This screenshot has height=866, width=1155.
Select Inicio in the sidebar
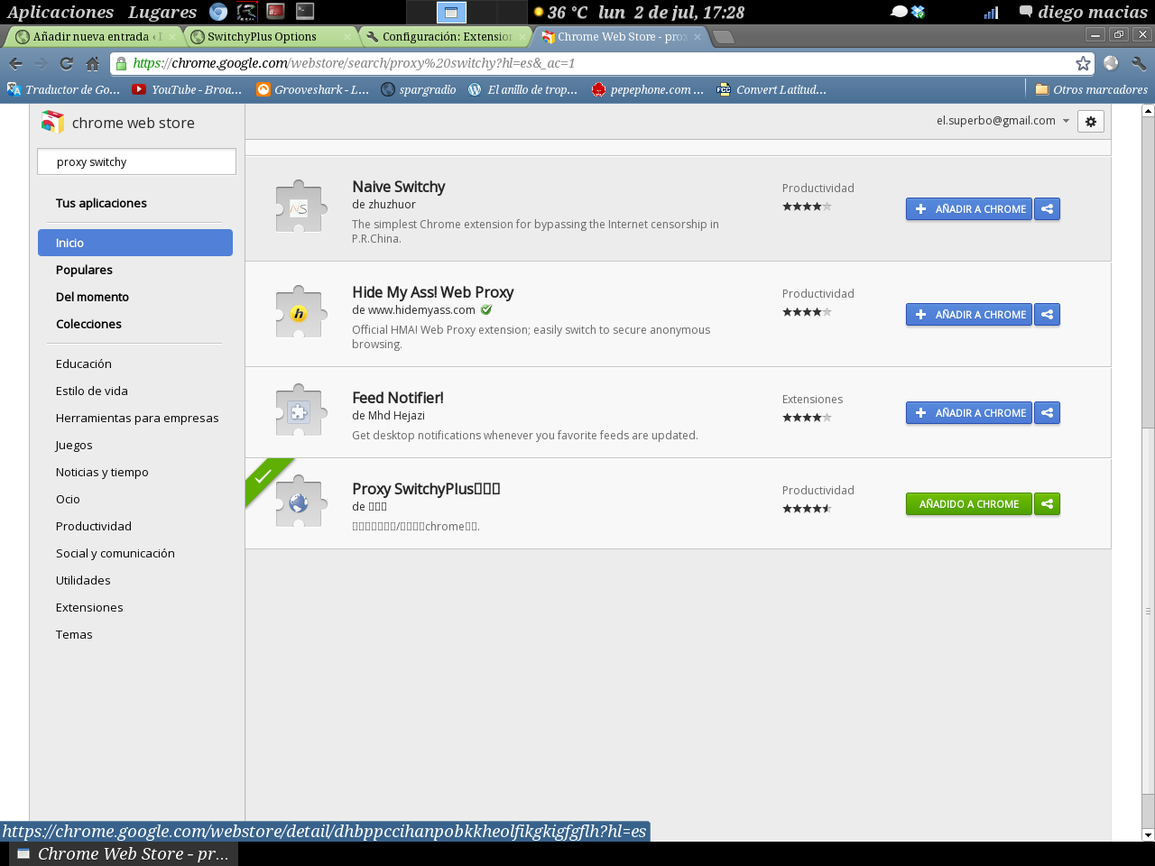[135, 243]
